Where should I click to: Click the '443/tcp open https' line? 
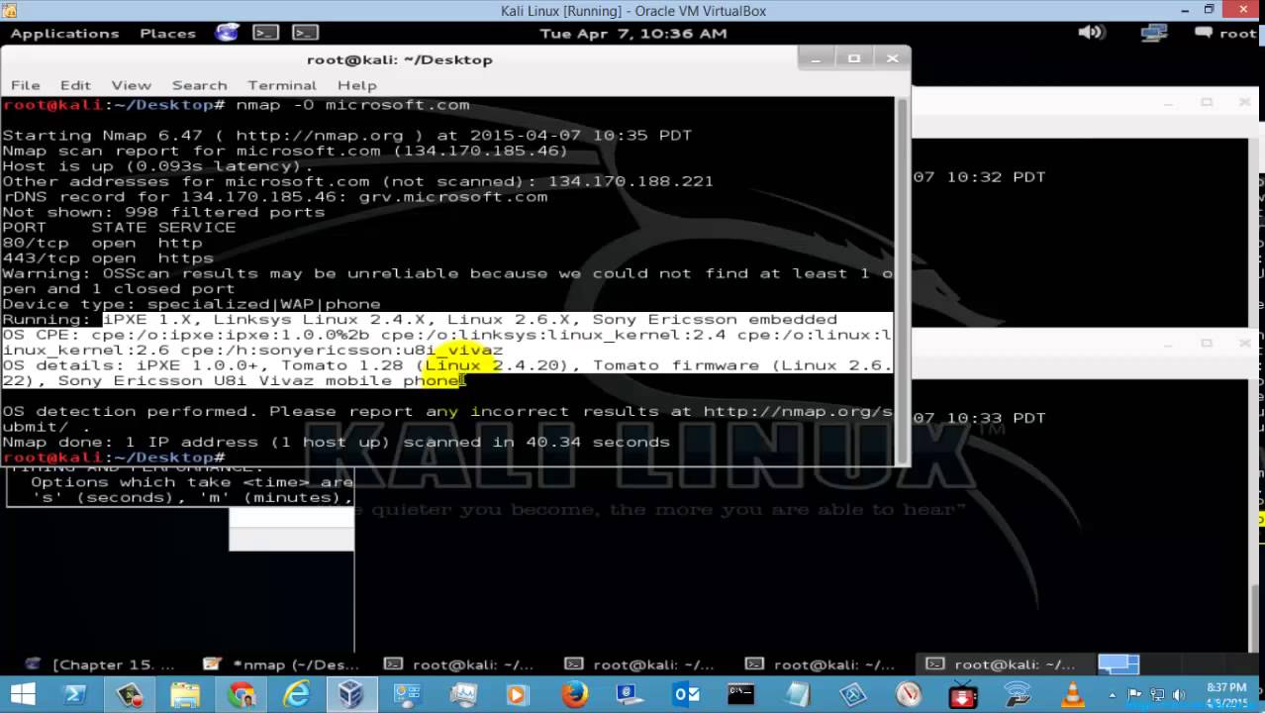pos(108,258)
